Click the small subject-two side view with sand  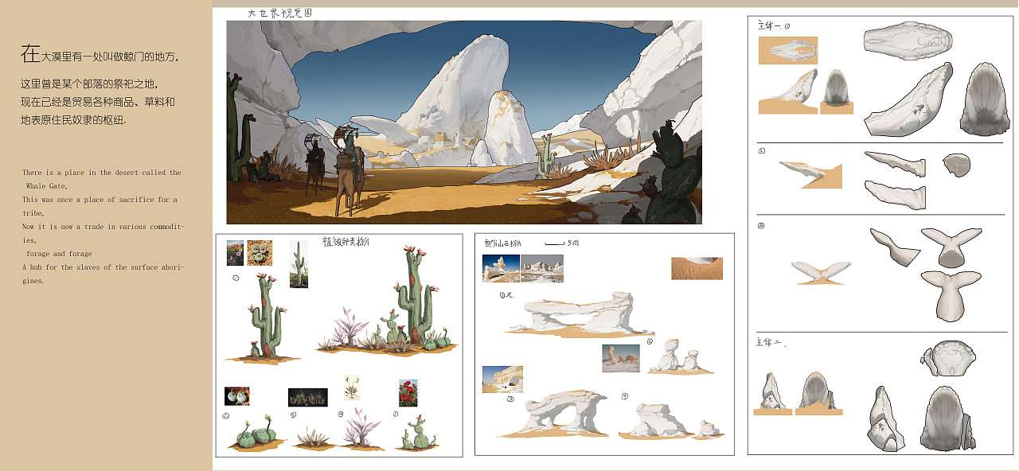(773, 394)
